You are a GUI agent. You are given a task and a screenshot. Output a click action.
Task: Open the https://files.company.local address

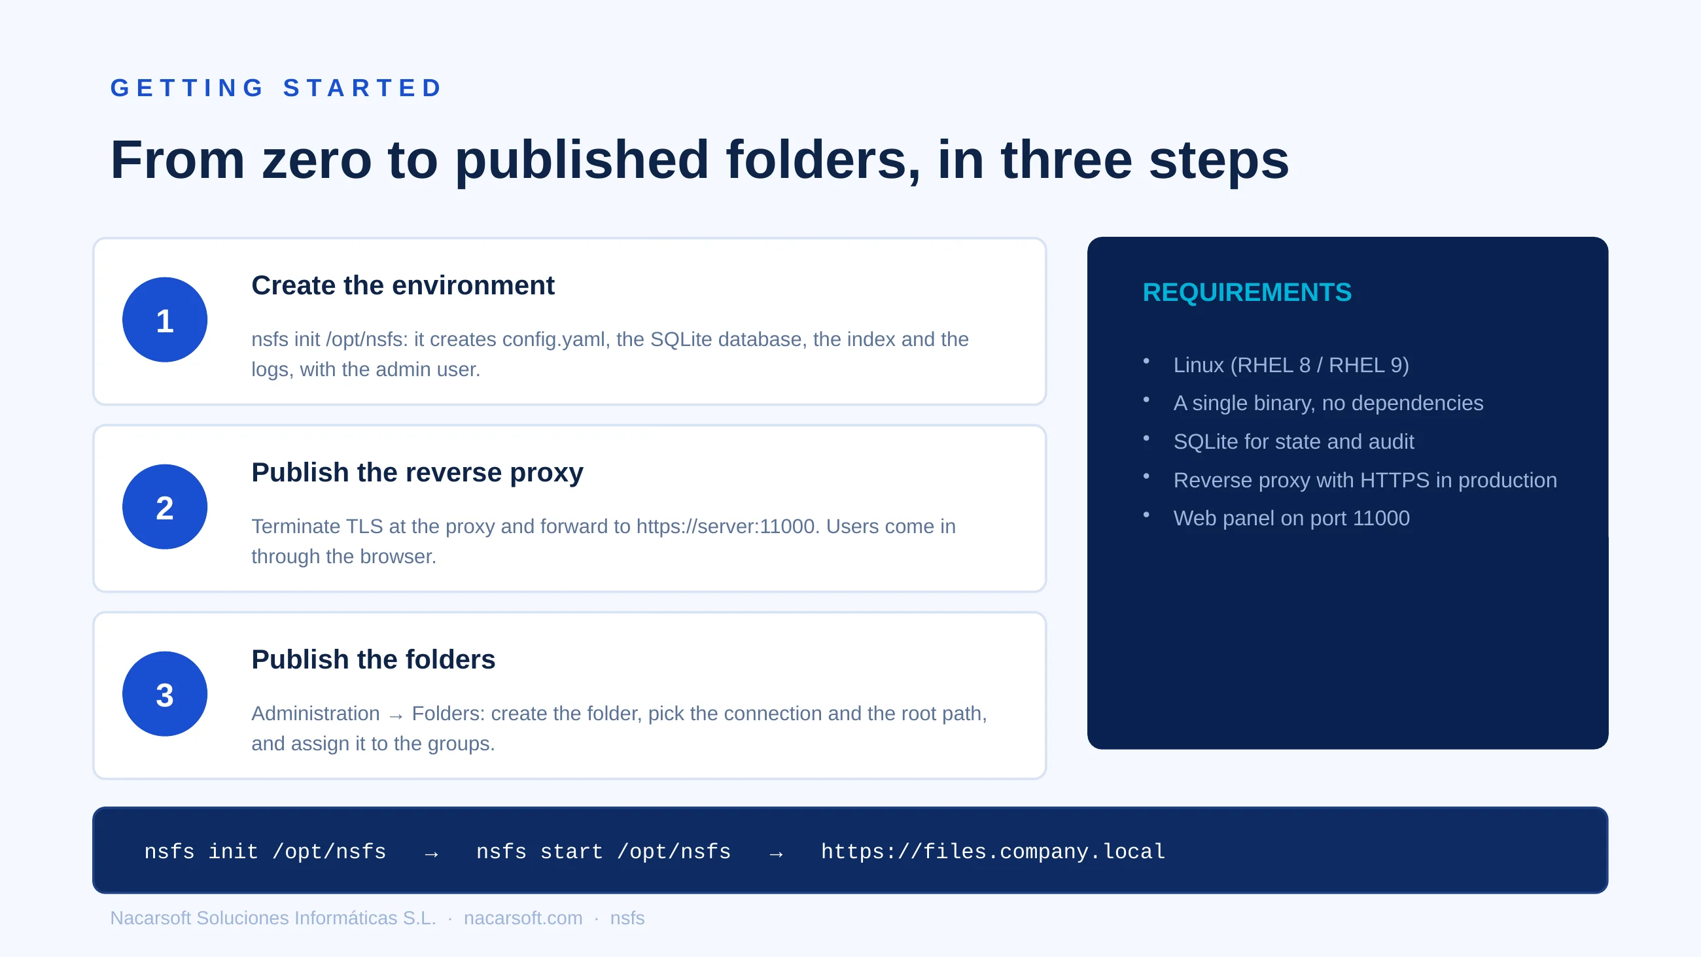click(993, 851)
